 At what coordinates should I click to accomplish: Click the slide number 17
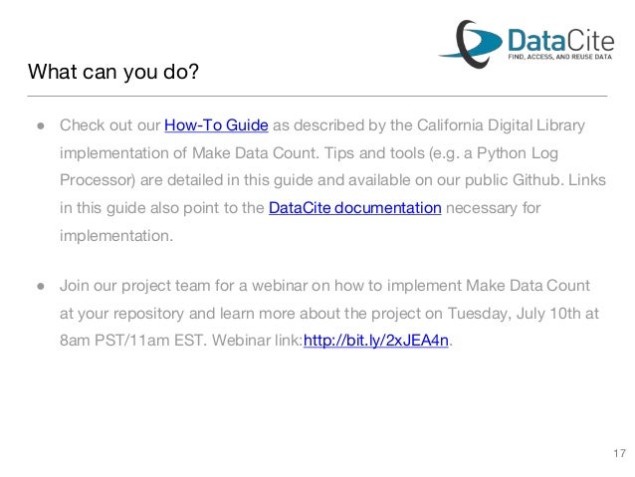coord(620,453)
